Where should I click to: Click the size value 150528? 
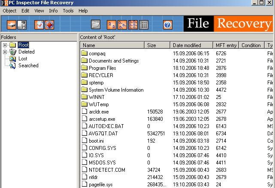pos(155,112)
